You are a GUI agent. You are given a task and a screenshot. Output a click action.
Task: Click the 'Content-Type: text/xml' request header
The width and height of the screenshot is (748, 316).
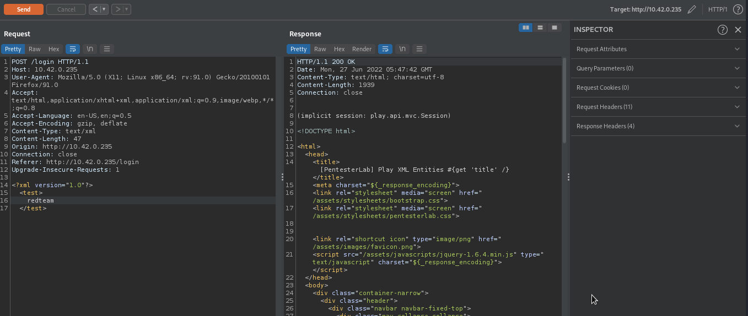54,131
